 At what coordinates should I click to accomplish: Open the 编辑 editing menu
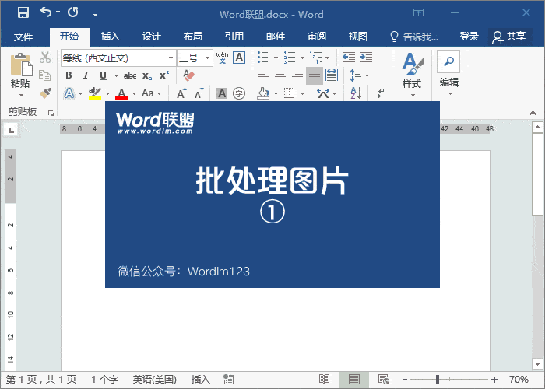coord(448,74)
